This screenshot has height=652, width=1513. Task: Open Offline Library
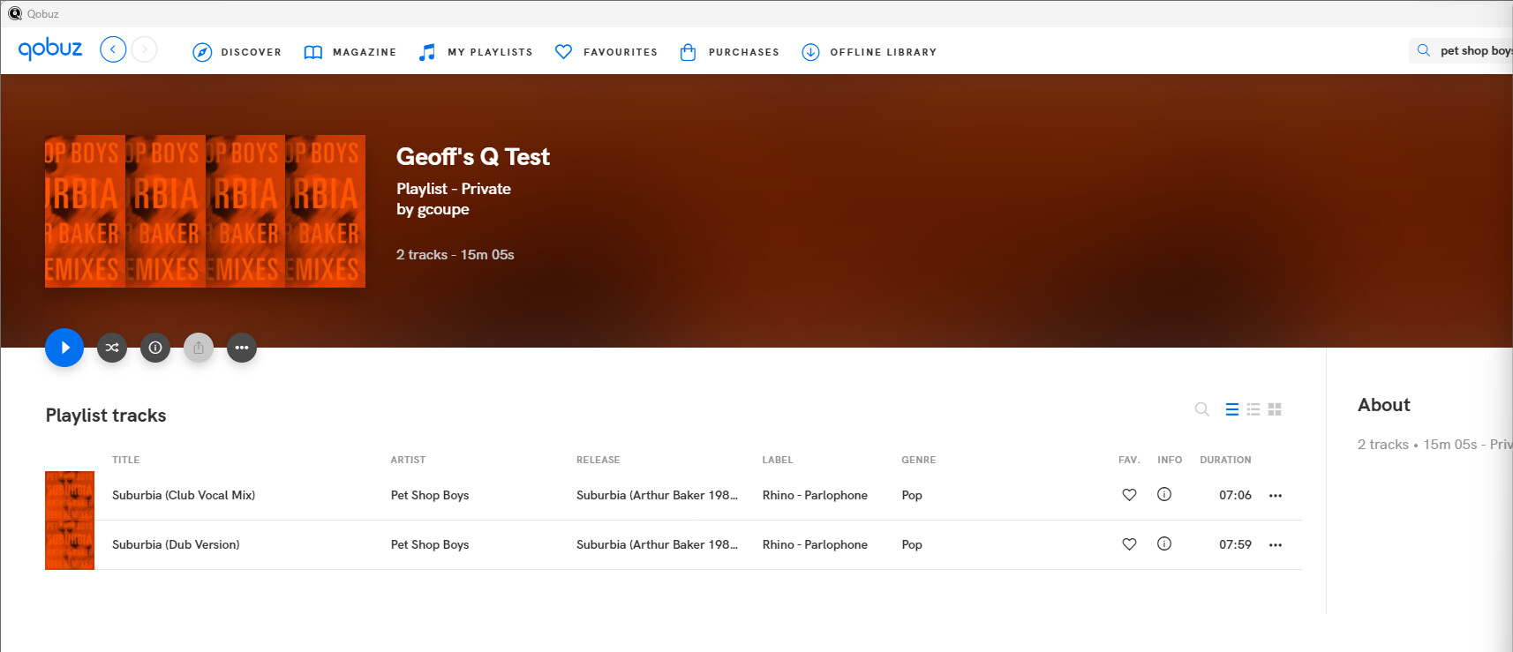pyautogui.click(x=869, y=52)
